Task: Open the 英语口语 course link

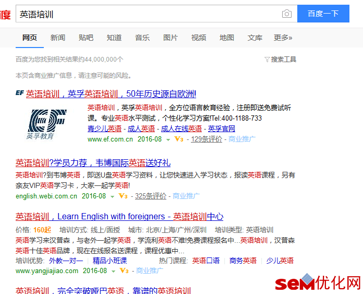Action: (206, 261)
